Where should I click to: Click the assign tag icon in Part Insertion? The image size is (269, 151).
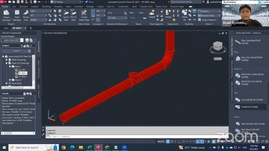[x=55, y=11]
